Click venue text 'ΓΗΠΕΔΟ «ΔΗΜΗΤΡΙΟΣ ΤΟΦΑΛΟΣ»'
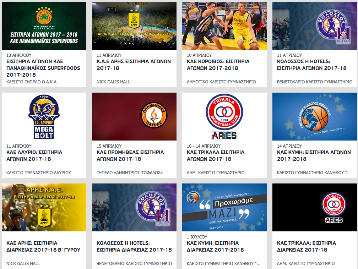 [130, 173]
